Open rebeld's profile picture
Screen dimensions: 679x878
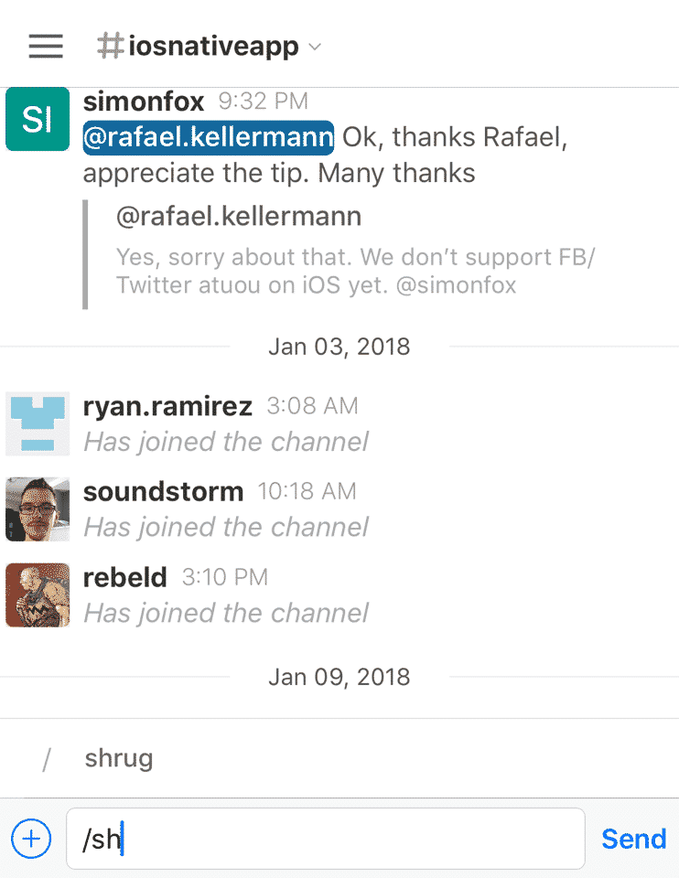(x=38, y=594)
